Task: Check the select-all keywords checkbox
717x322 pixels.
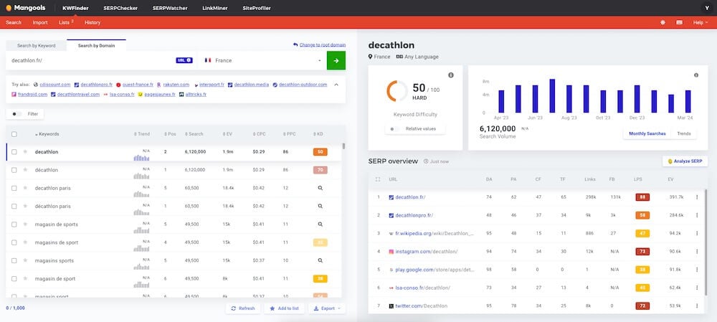Action: coord(14,134)
